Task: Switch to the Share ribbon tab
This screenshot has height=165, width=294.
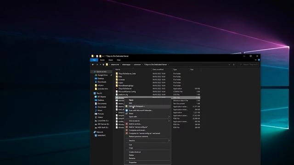Action: (111, 60)
